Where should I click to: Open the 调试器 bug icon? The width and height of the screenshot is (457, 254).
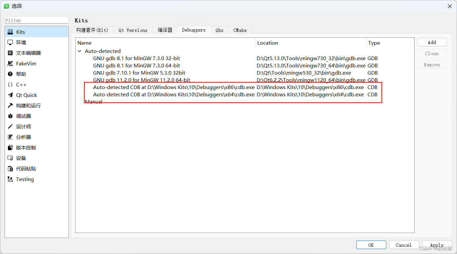point(10,116)
